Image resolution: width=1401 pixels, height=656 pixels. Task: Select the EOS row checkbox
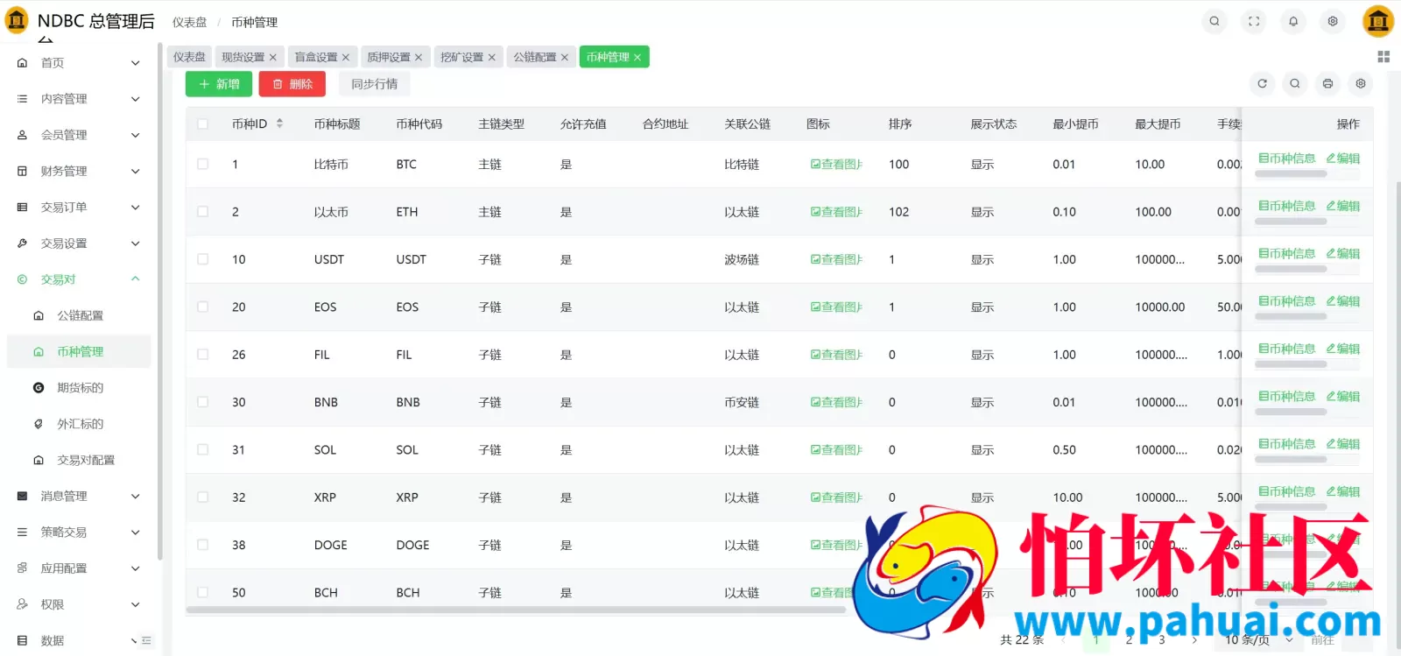pos(203,307)
